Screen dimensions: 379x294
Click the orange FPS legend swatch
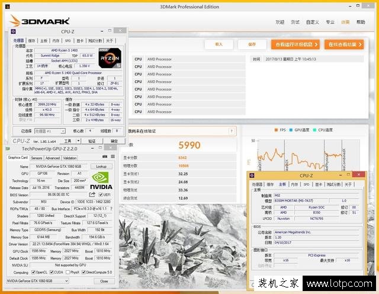(x=276, y=130)
